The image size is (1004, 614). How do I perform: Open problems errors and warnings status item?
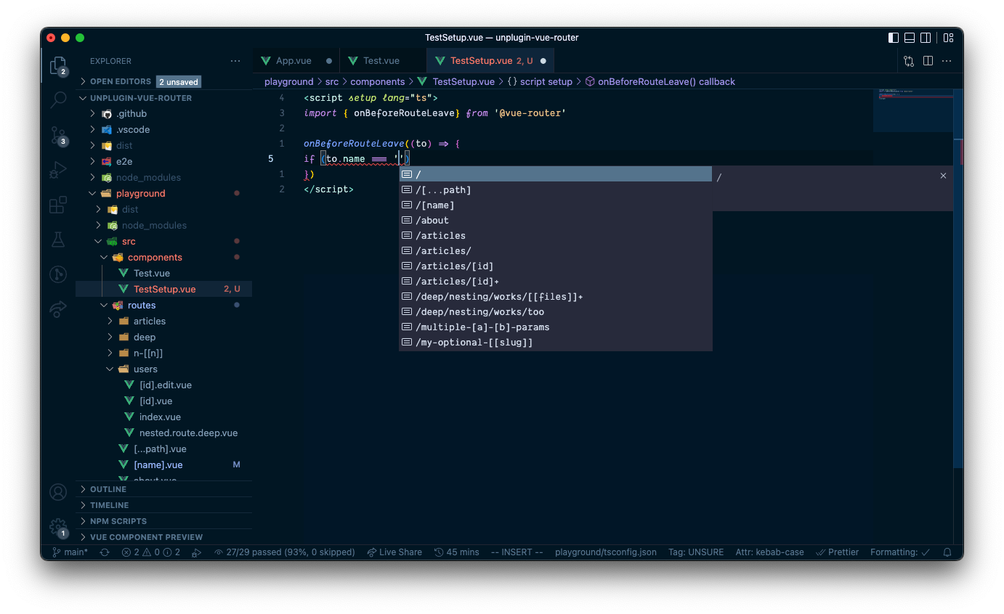[151, 552]
